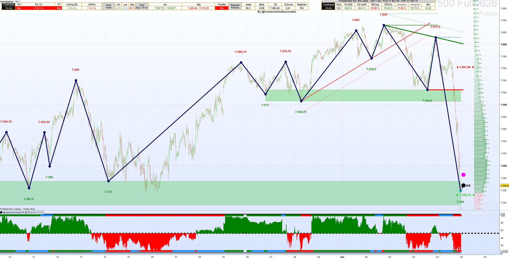Click the yellow 7.368,00 current price tag

505,185
